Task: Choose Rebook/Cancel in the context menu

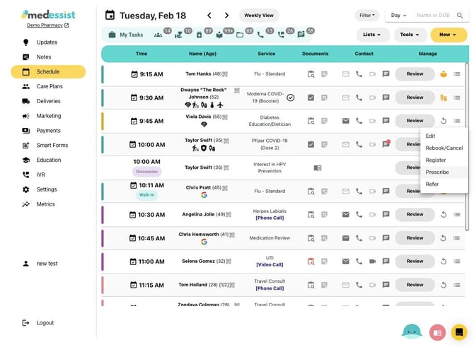Action: (444, 148)
